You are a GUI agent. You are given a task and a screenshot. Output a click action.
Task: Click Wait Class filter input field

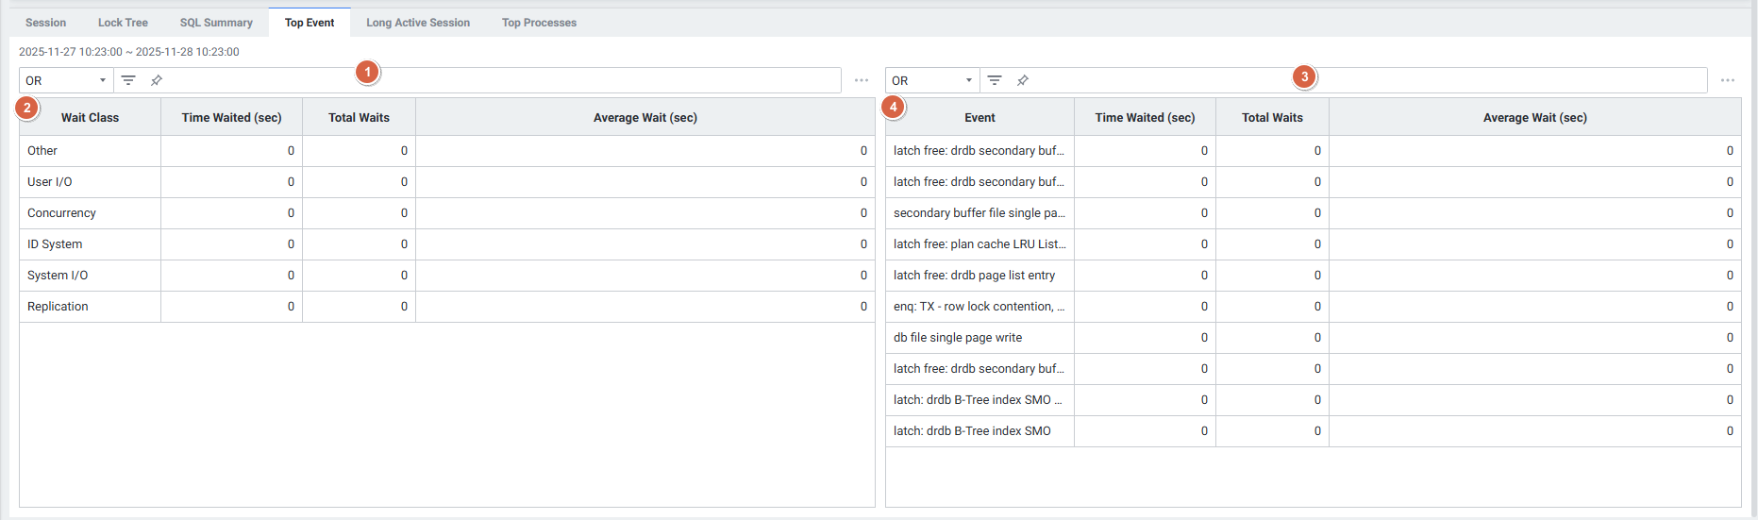(500, 80)
